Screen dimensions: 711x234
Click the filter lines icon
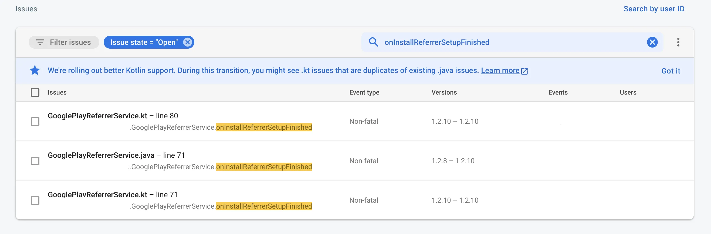[40, 42]
